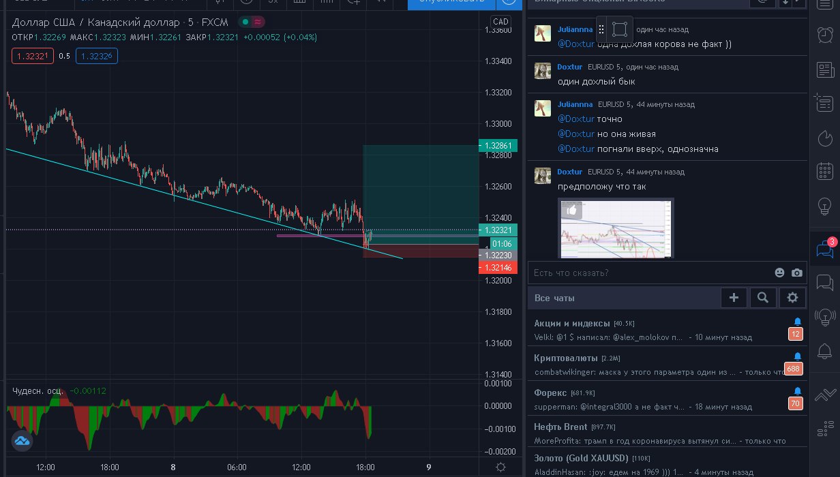
Task: Search chats with magnifier icon
Action: coord(763,298)
